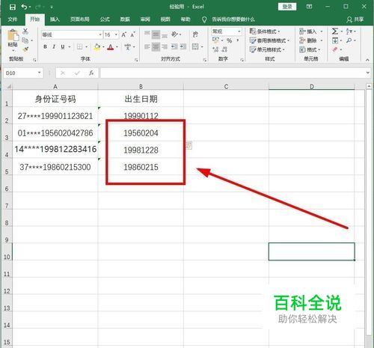
Task: Click the Decrease Indent icon
Action: (x=174, y=46)
